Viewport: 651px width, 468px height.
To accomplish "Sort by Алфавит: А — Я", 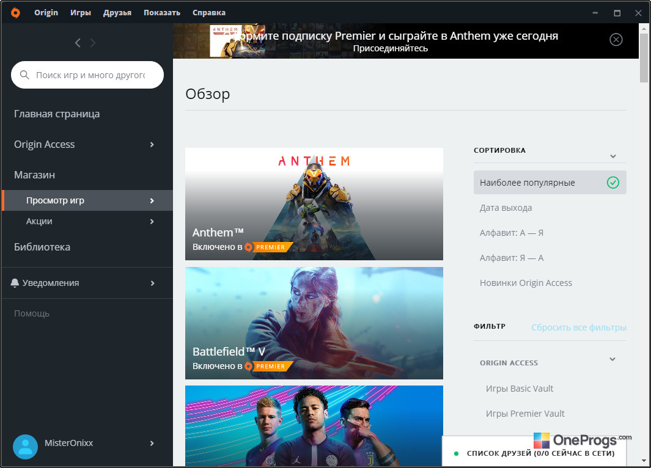I will coord(512,233).
